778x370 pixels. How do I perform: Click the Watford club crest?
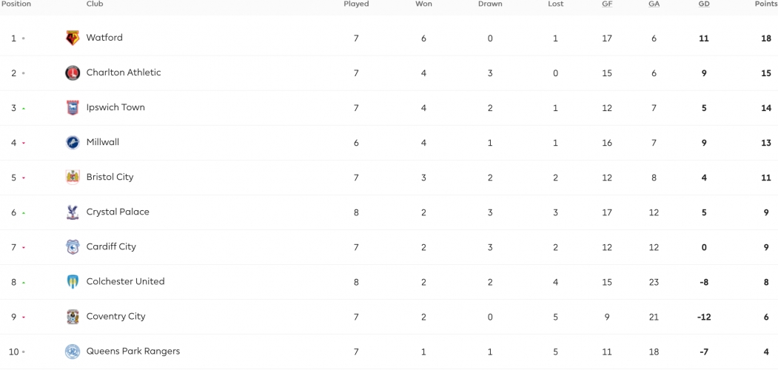pyautogui.click(x=73, y=38)
